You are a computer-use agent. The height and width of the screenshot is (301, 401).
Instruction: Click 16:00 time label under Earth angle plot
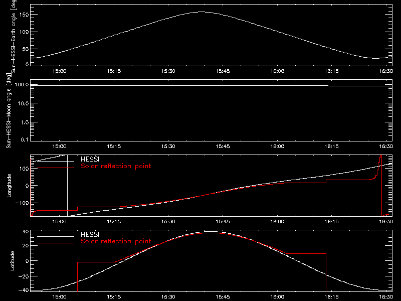(x=277, y=71)
